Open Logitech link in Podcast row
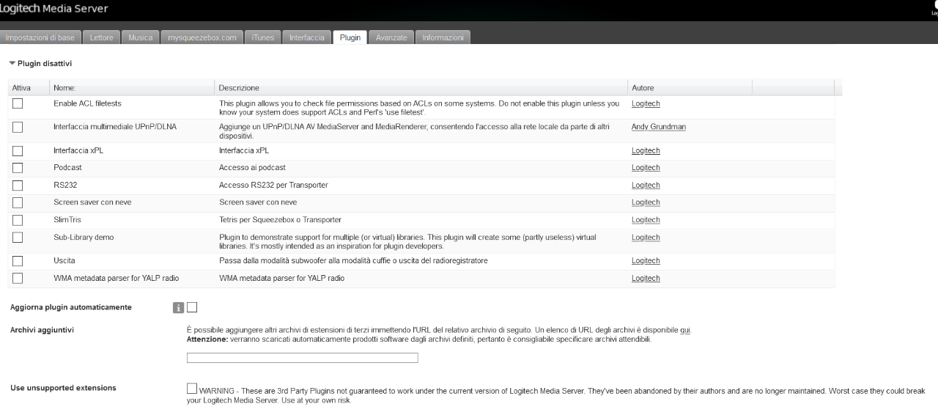 click(646, 168)
